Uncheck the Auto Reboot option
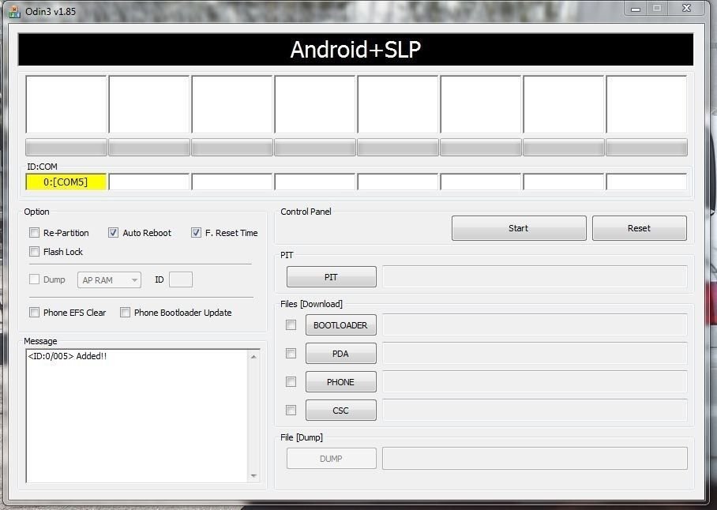The width and height of the screenshot is (717, 510). coord(113,233)
